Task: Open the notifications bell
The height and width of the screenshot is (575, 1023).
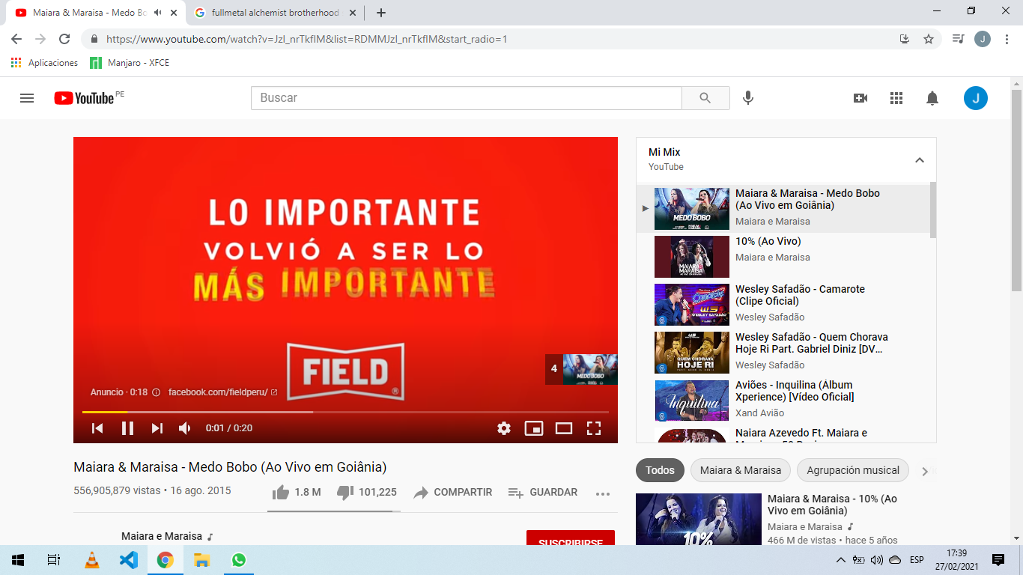Action: (932, 98)
